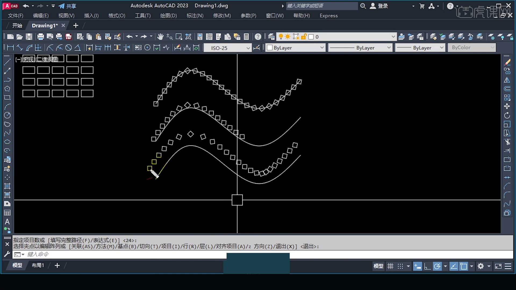
Task: Click the Make Object's Layer Current icon
Action: coord(402,37)
